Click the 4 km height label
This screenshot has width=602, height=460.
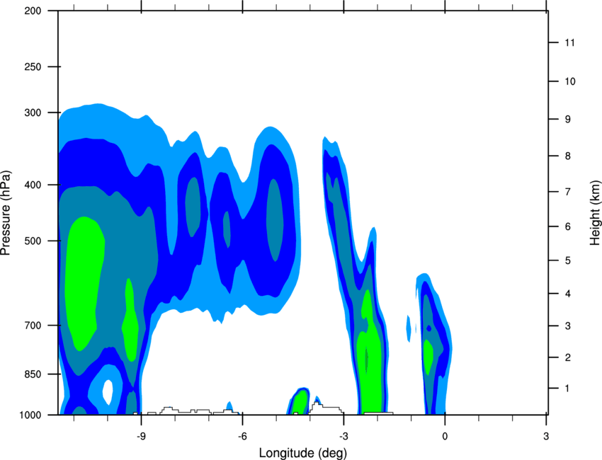click(x=568, y=294)
